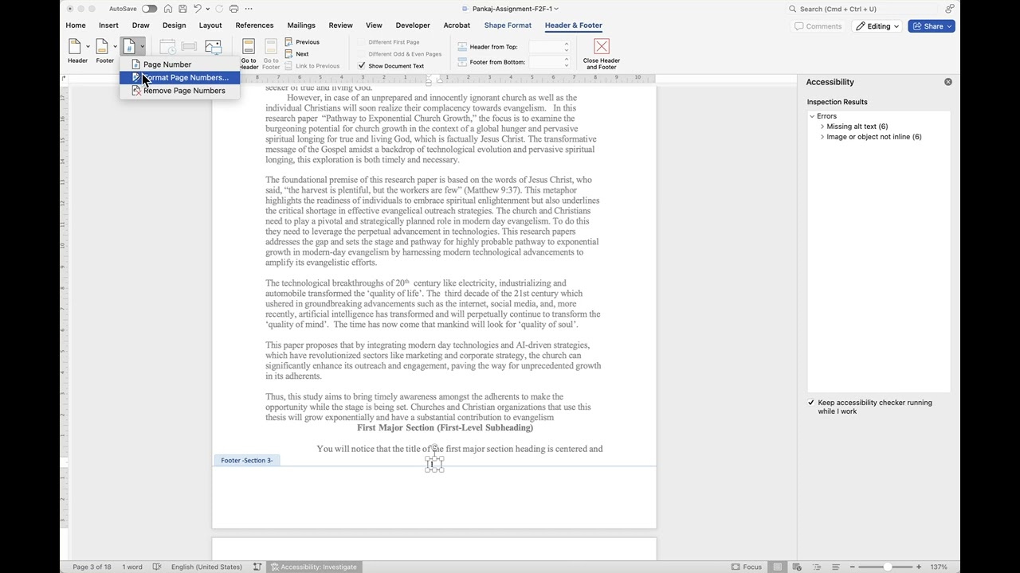This screenshot has height=573, width=1020.
Task: Close the Accessibility pane
Action: (948, 82)
